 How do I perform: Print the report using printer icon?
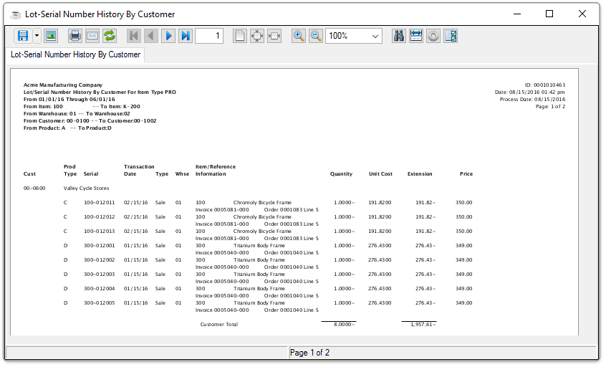coord(75,36)
